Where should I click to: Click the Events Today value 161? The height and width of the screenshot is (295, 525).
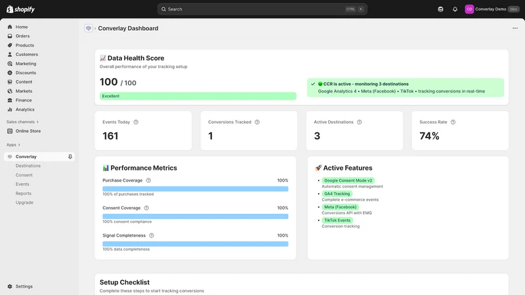pyautogui.click(x=110, y=136)
